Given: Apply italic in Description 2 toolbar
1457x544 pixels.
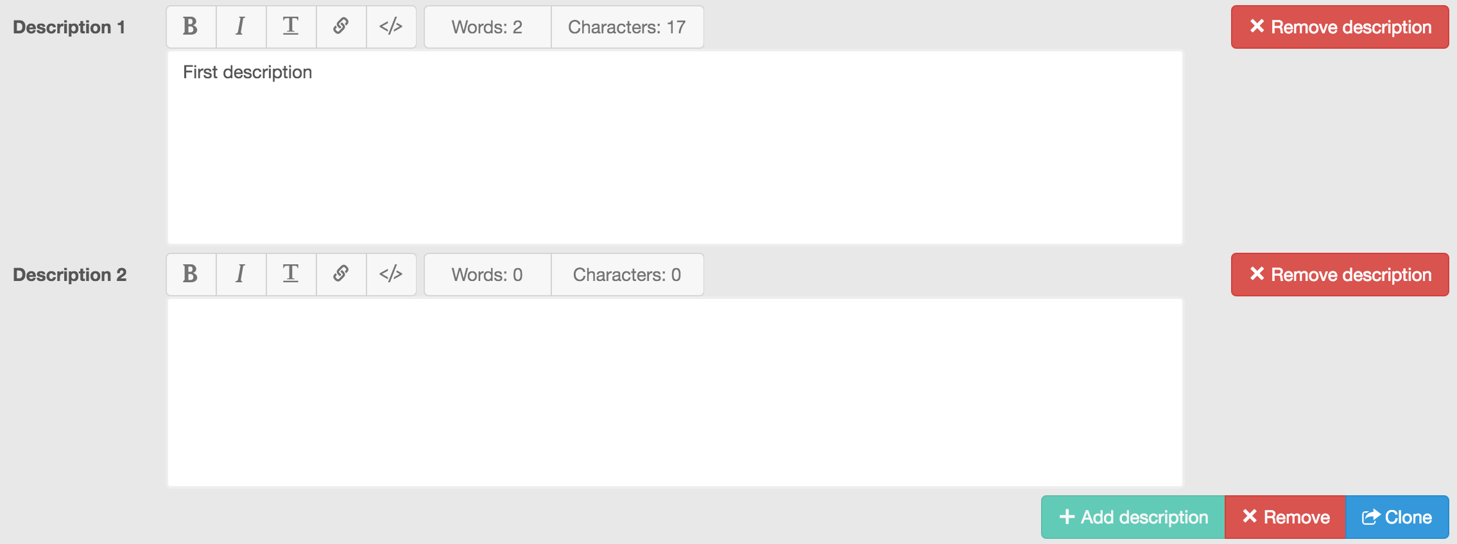Looking at the screenshot, I should 241,275.
